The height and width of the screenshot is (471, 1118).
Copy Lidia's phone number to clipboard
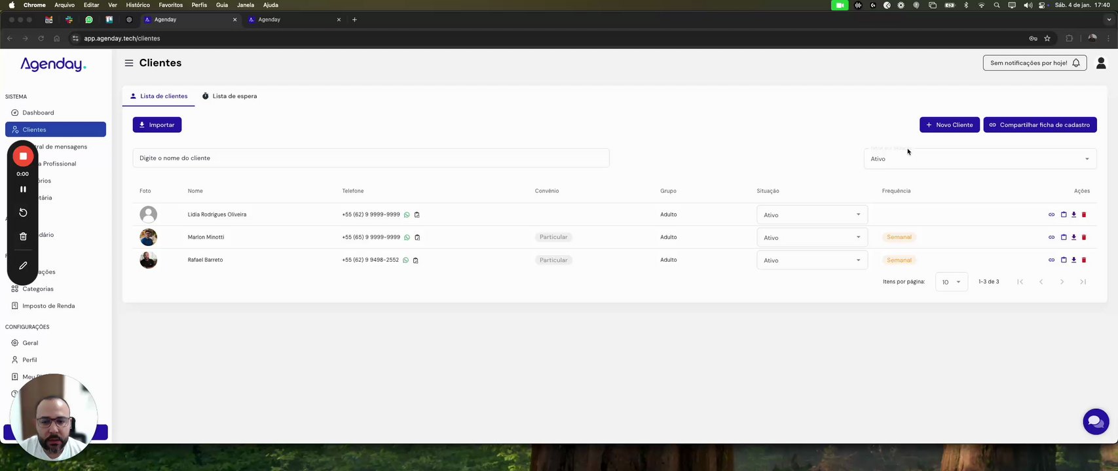[x=417, y=215]
